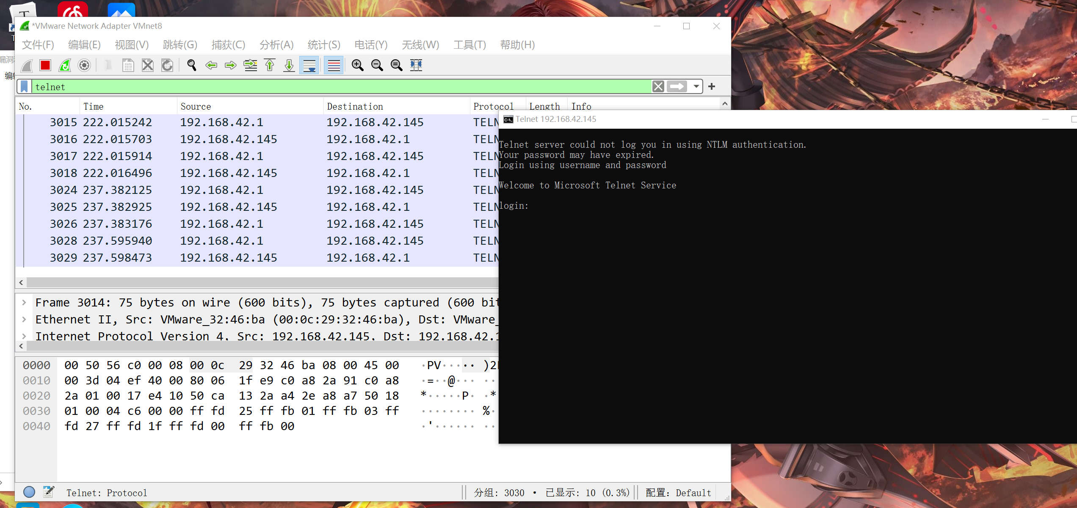Viewport: 1077px width, 508px height.
Task: Sort by the Time column header
Action: click(128, 107)
